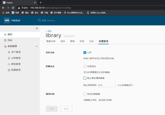Click the 部署安全 section label

tap(50, 67)
